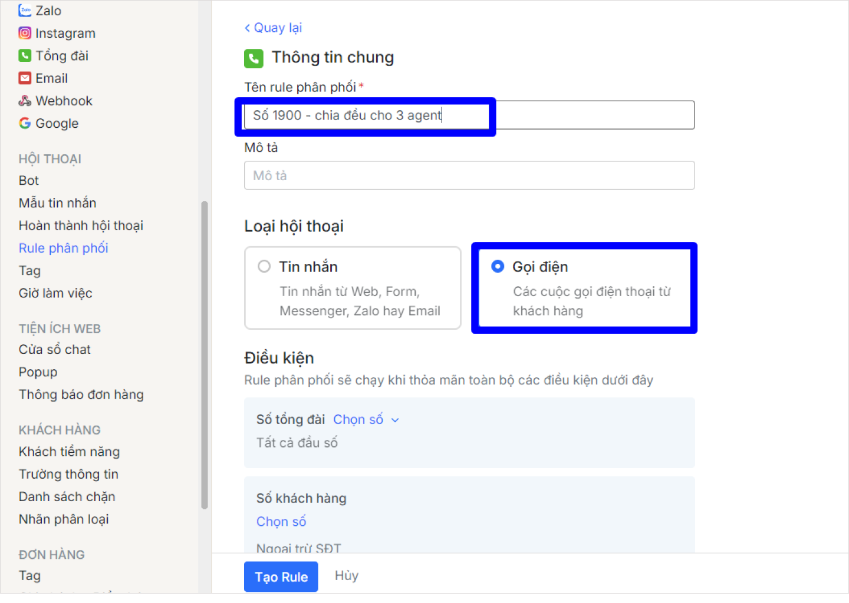Click the Tạo Rule button

click(x=281, y=577)
